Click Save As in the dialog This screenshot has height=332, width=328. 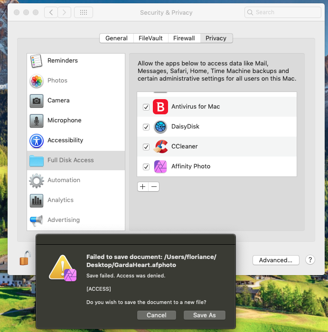point(205,315)
